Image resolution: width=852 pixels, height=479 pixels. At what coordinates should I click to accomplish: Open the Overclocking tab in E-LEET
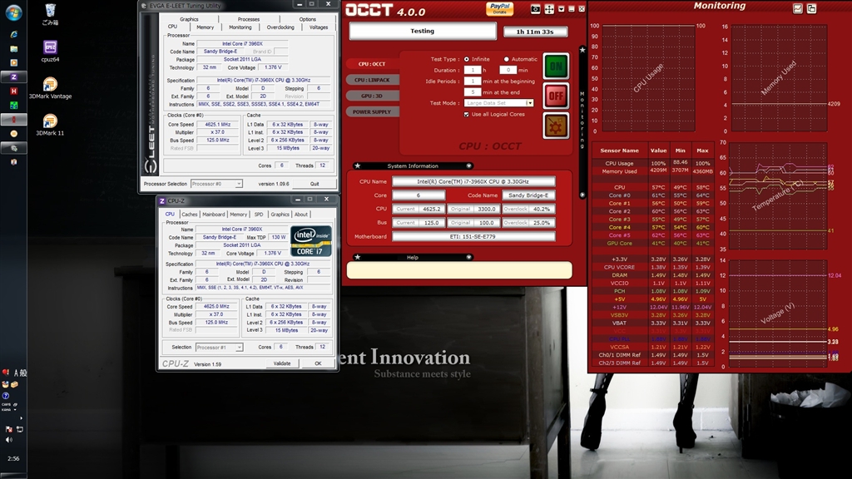280,27
